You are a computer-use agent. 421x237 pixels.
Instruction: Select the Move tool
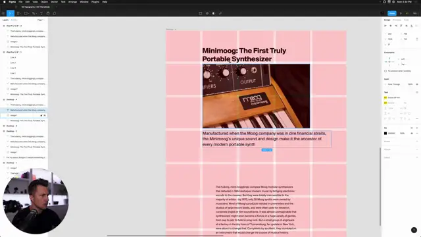(x=10, y=13)
